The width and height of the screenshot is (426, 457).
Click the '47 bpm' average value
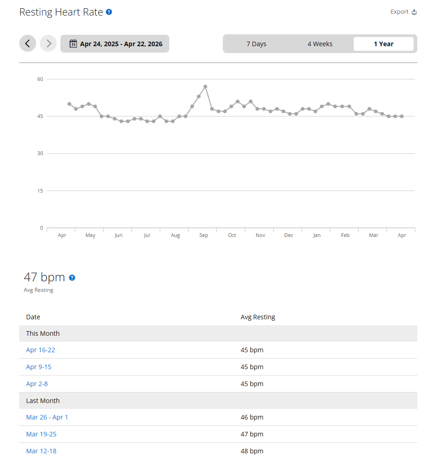click(x=44, y=277)
